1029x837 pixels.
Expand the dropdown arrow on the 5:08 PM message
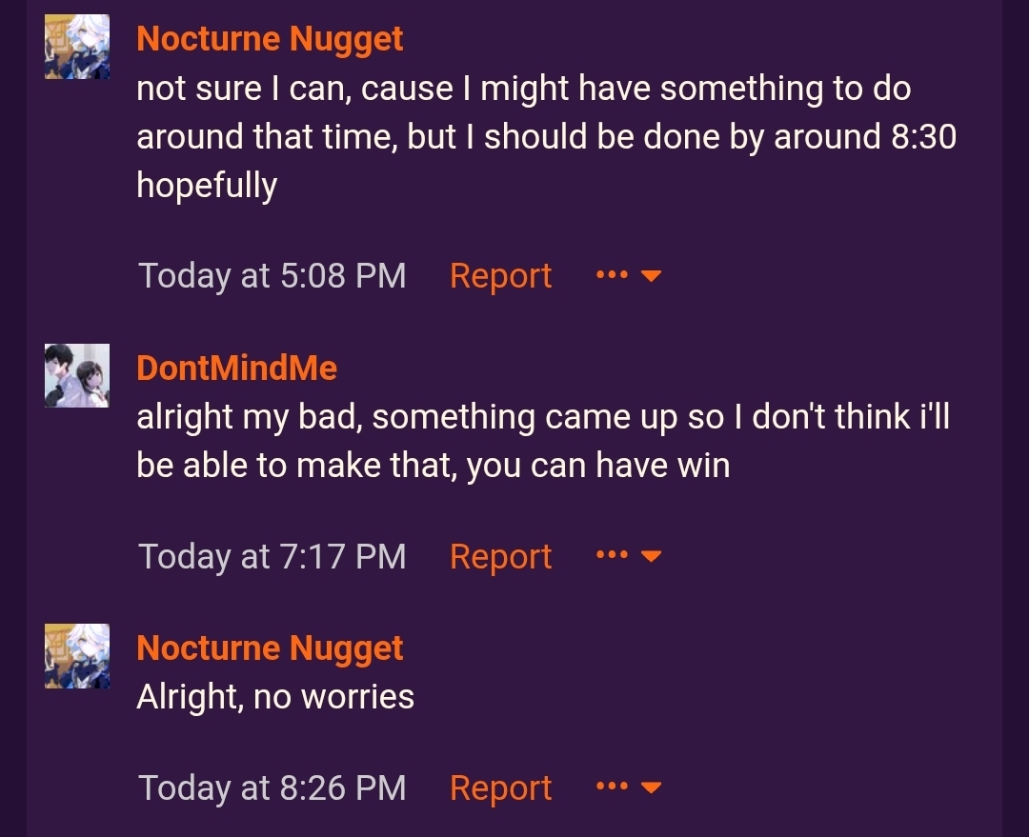pos(652,277)
